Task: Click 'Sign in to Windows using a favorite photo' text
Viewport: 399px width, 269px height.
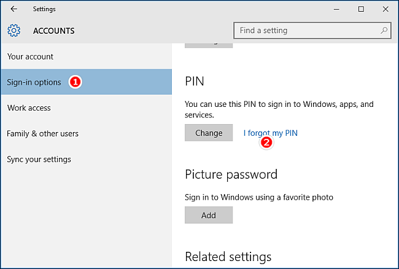Action: click(x=259, y=197)
